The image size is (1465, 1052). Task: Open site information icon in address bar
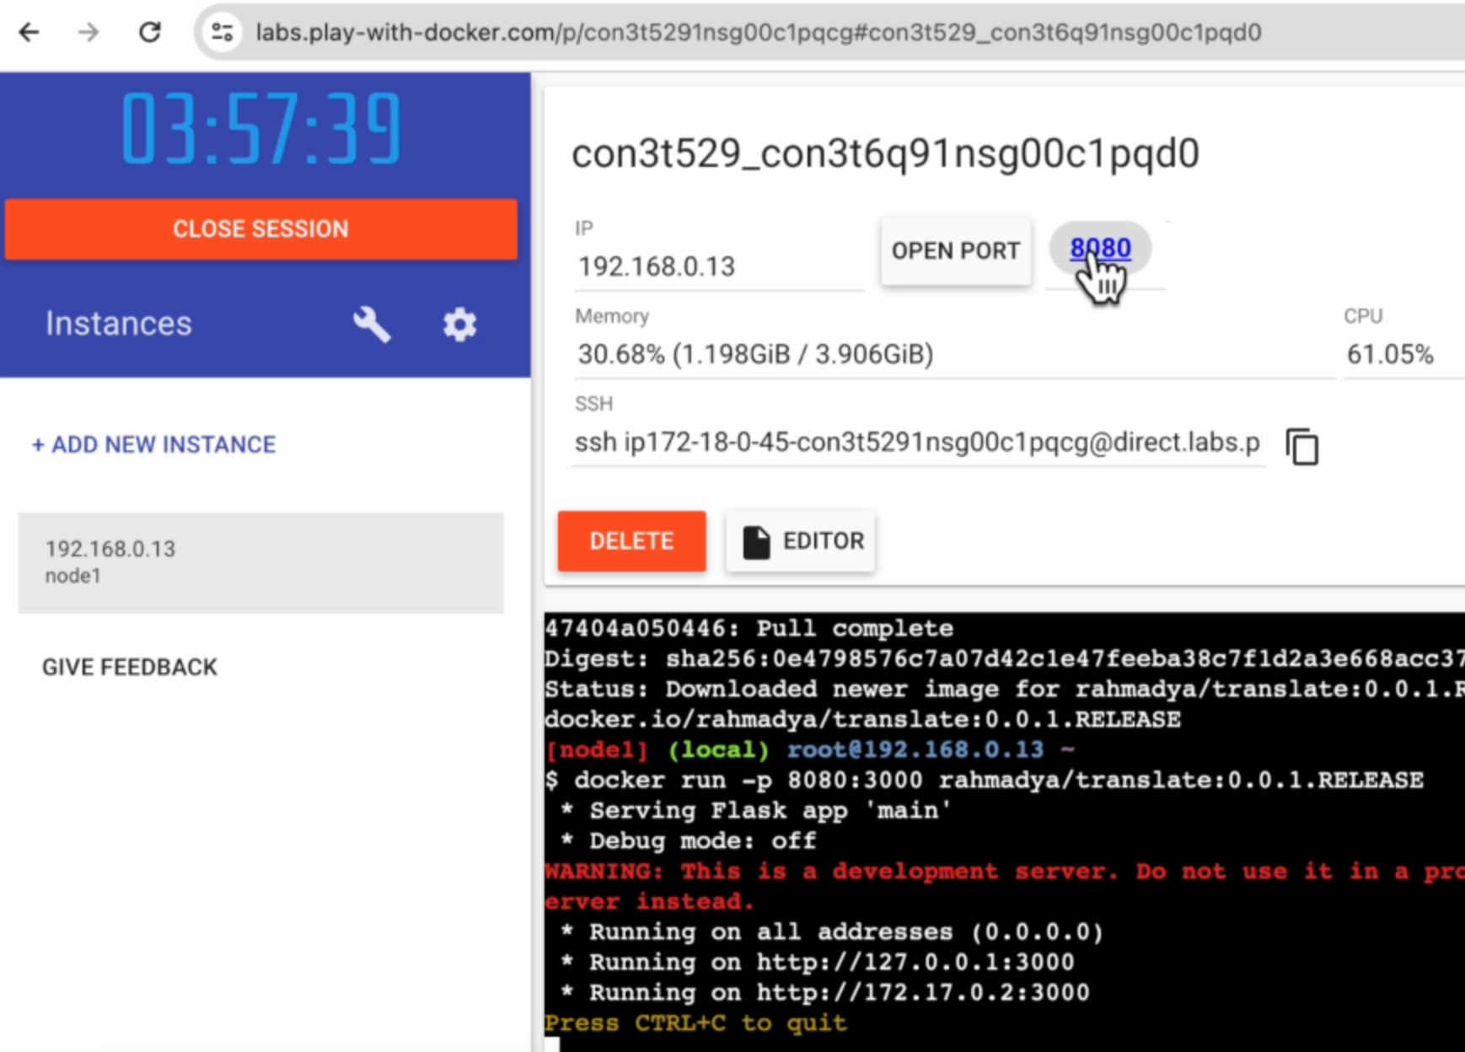223,33
